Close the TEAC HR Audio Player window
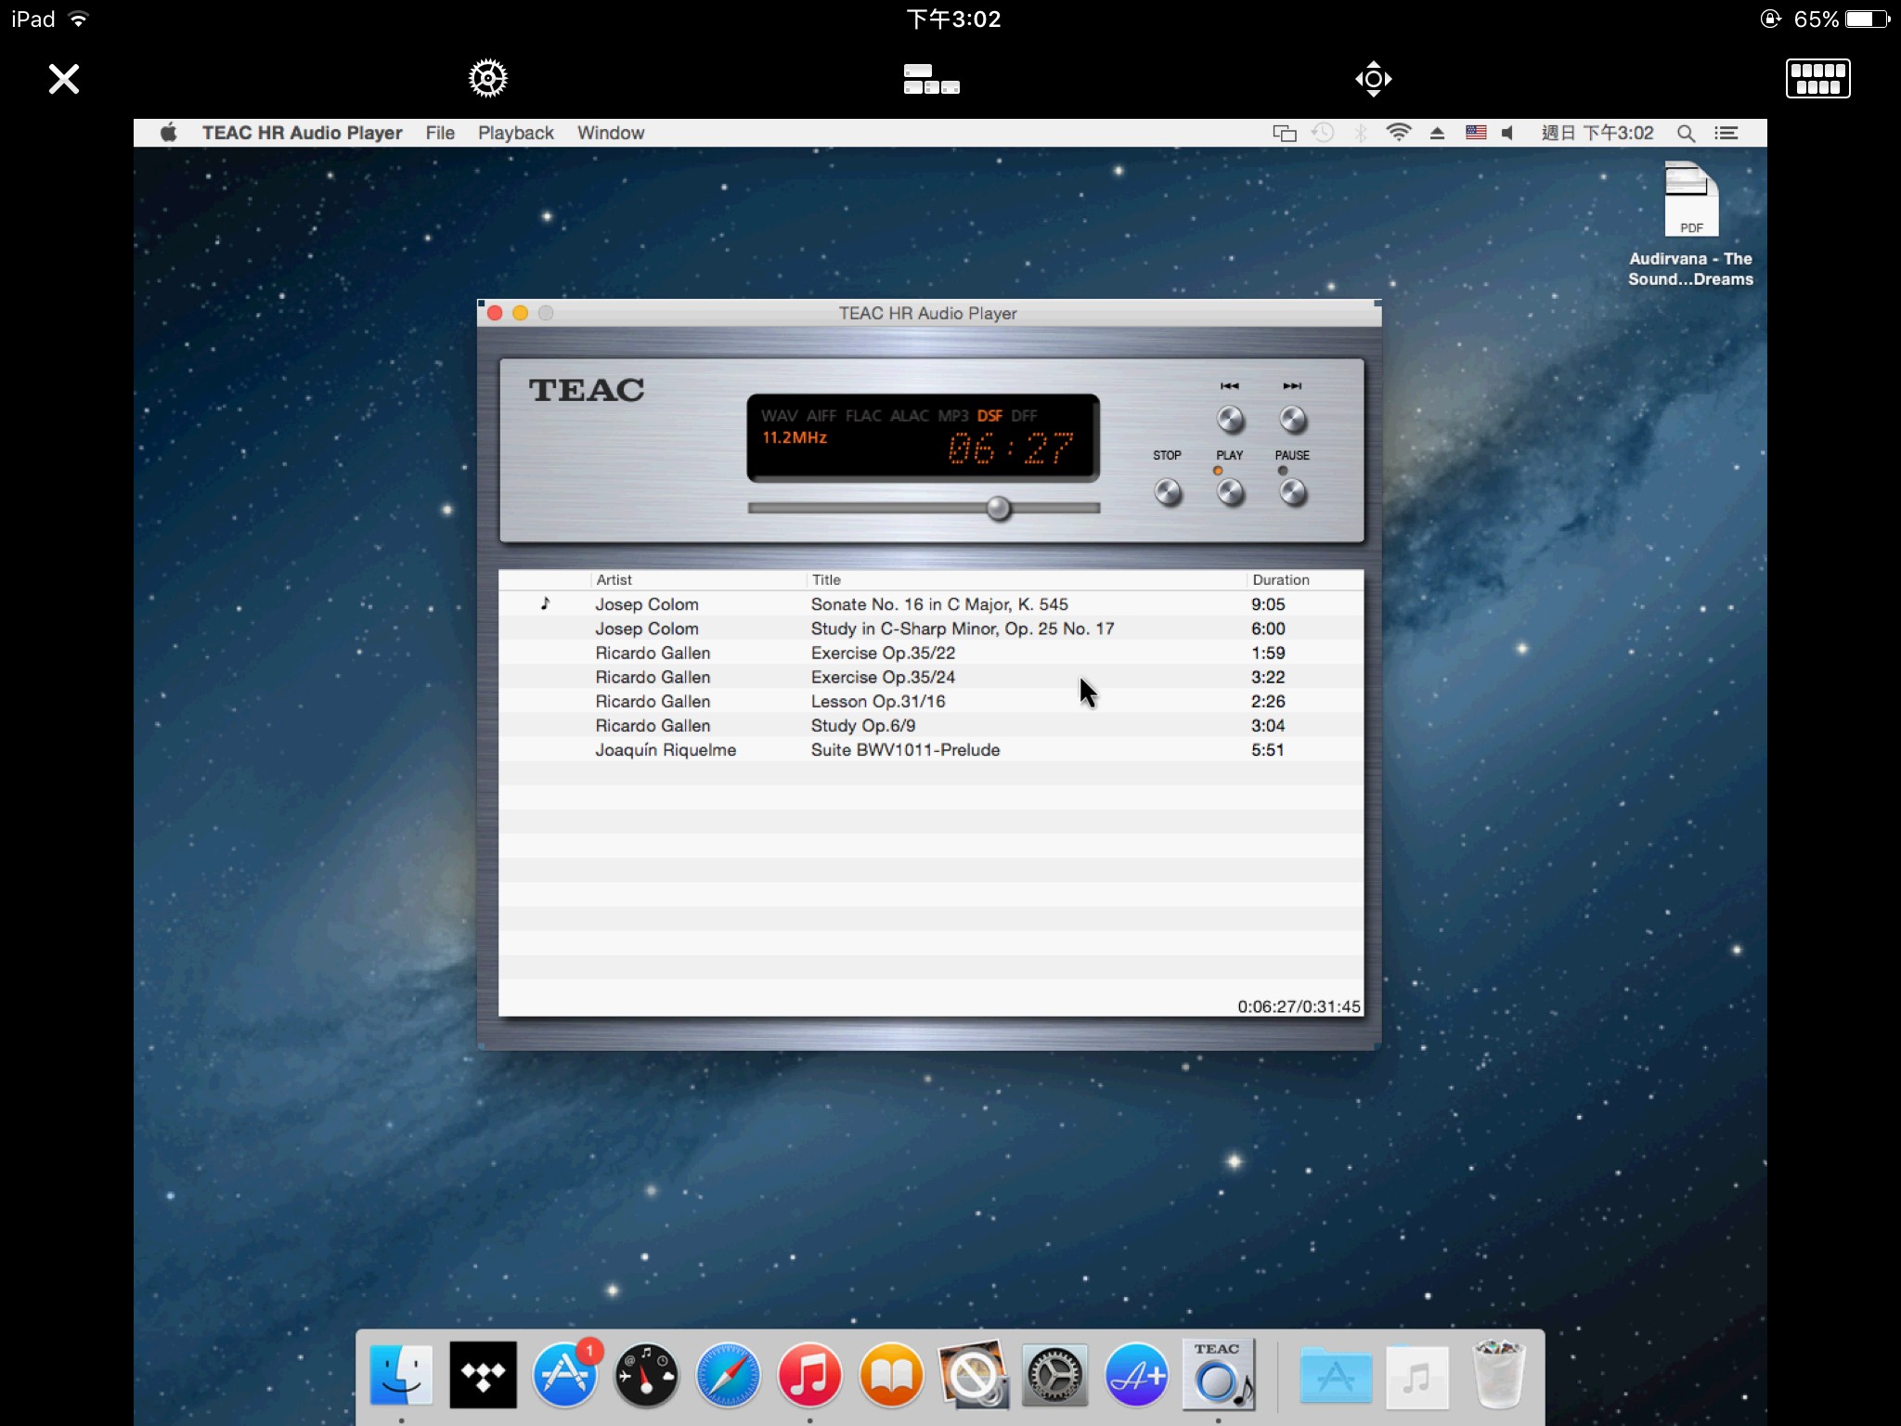The height and width of the screenshot is (1426, 1901). tap(495, 313)
